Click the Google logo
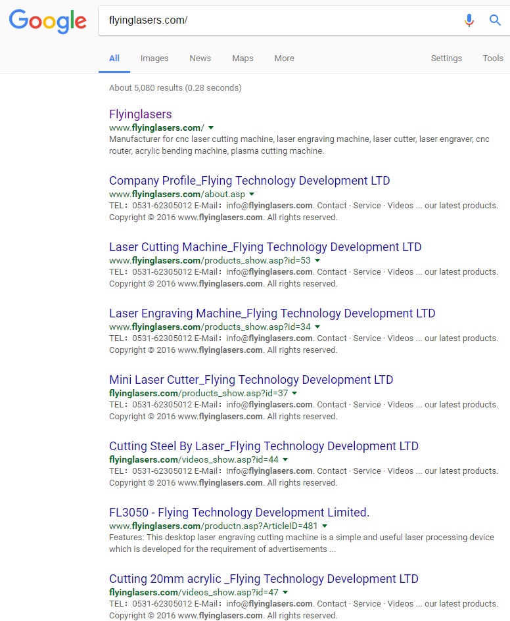The width and height of the screenshot is (510, 621). [x=47, y=21]
